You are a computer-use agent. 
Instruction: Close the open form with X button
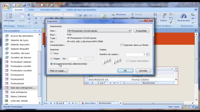196,30
